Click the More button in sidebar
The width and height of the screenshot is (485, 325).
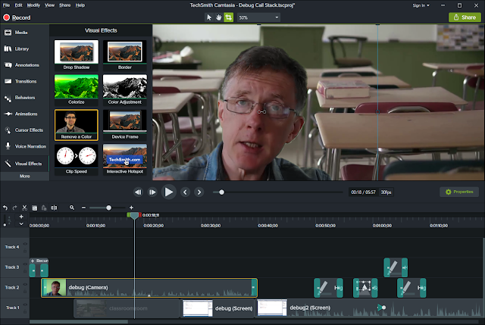pos(25,177)
